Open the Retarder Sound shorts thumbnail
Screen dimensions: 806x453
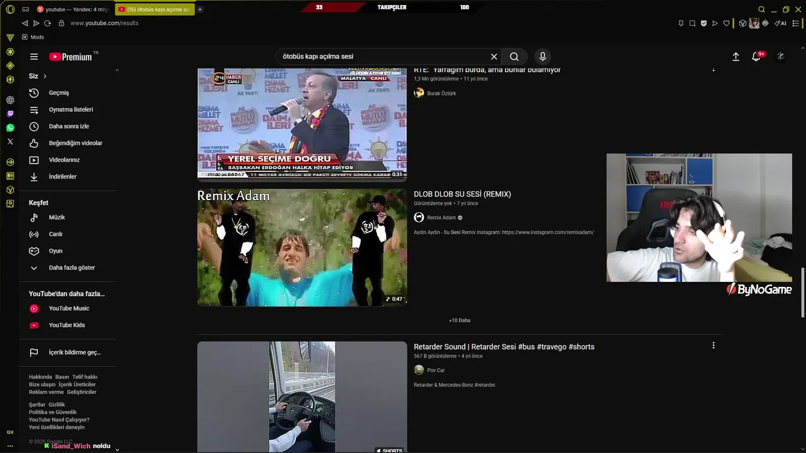point(302,397)
